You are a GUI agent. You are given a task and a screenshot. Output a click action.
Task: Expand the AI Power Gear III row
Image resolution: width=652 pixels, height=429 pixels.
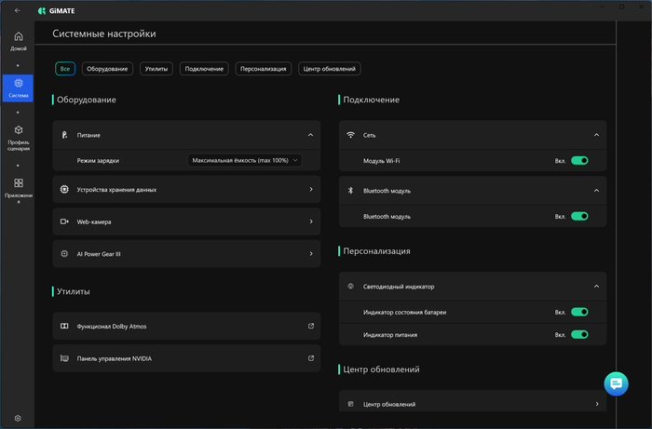310,253
